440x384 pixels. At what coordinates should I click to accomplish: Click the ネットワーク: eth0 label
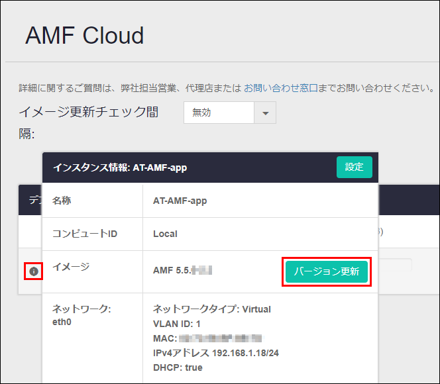[x=82, y=315]
